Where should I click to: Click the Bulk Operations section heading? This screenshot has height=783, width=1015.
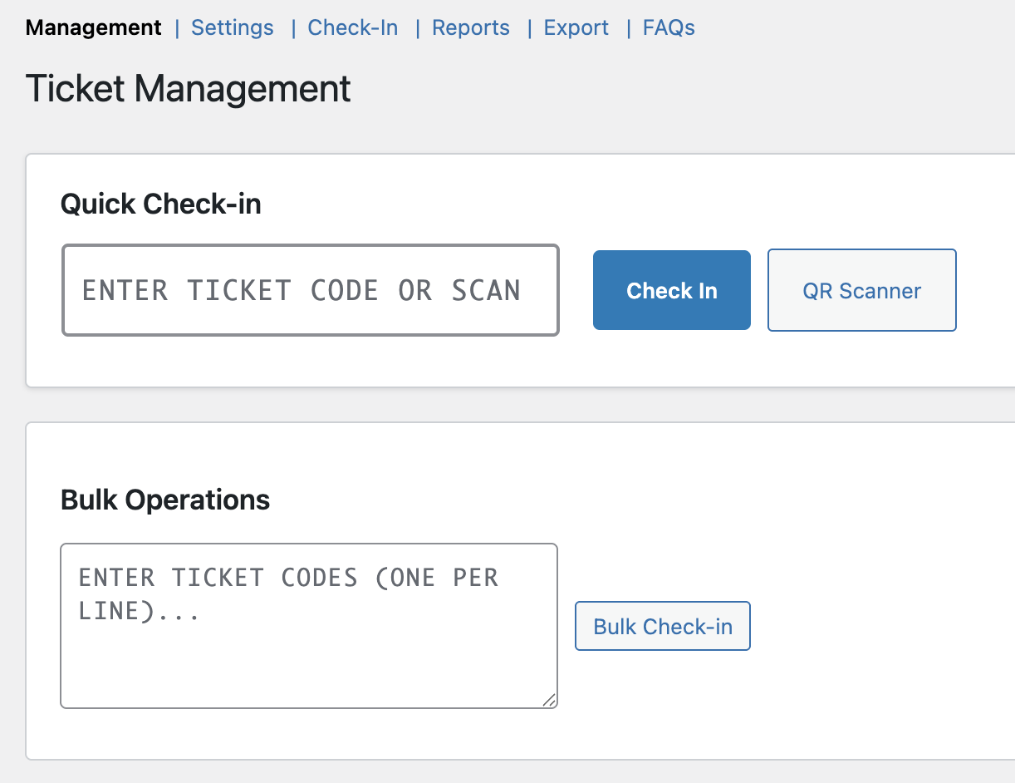pos(165,500)
